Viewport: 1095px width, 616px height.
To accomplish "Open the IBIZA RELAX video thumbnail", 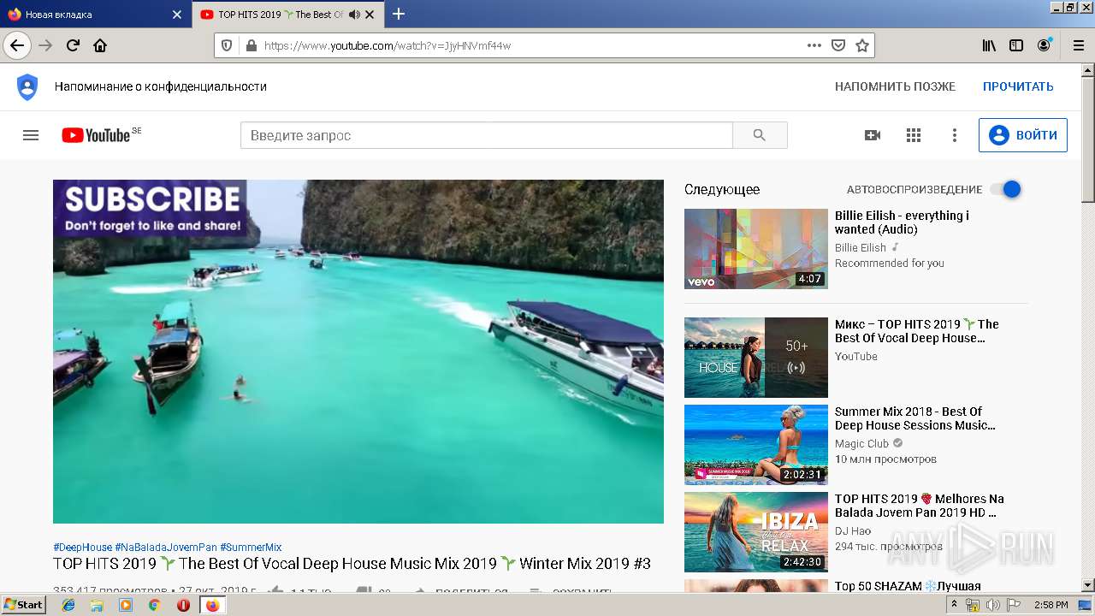I will coord(756,532).
